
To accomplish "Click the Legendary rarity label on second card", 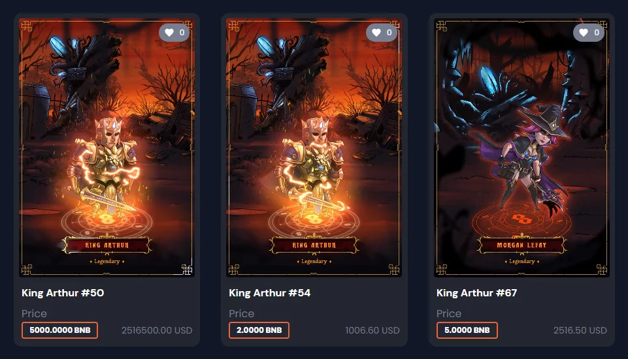I will click(x=314, y=261).
